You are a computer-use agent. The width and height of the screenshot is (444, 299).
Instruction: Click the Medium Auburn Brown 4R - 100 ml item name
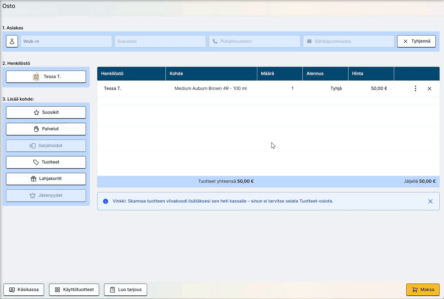pos(211,88)
